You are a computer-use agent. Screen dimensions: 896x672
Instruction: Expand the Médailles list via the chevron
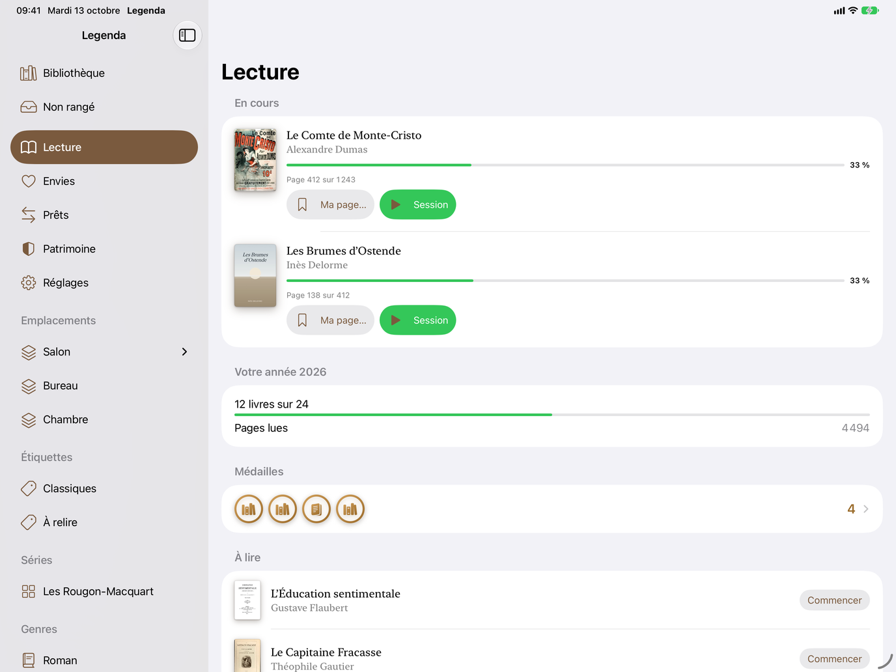866,509
